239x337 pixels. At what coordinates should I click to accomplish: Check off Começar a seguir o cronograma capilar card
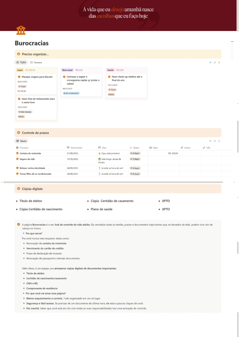(64, 77)
